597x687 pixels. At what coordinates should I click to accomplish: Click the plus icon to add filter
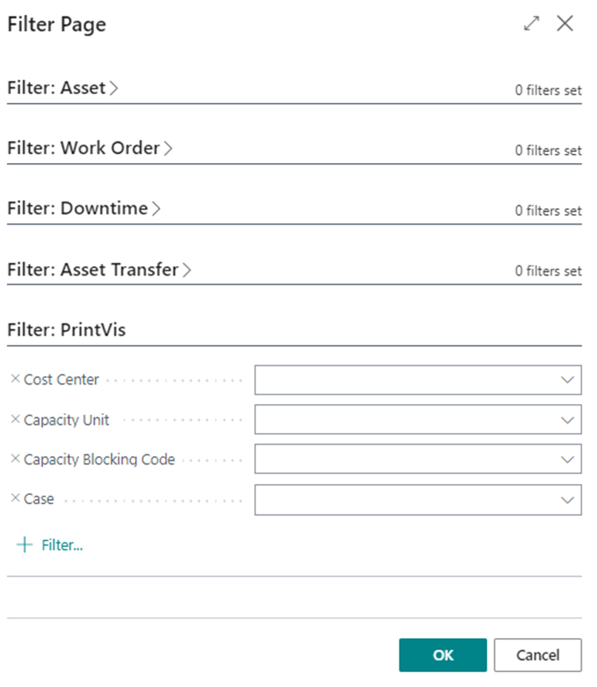pyautogui.click(x=24, y=545)
